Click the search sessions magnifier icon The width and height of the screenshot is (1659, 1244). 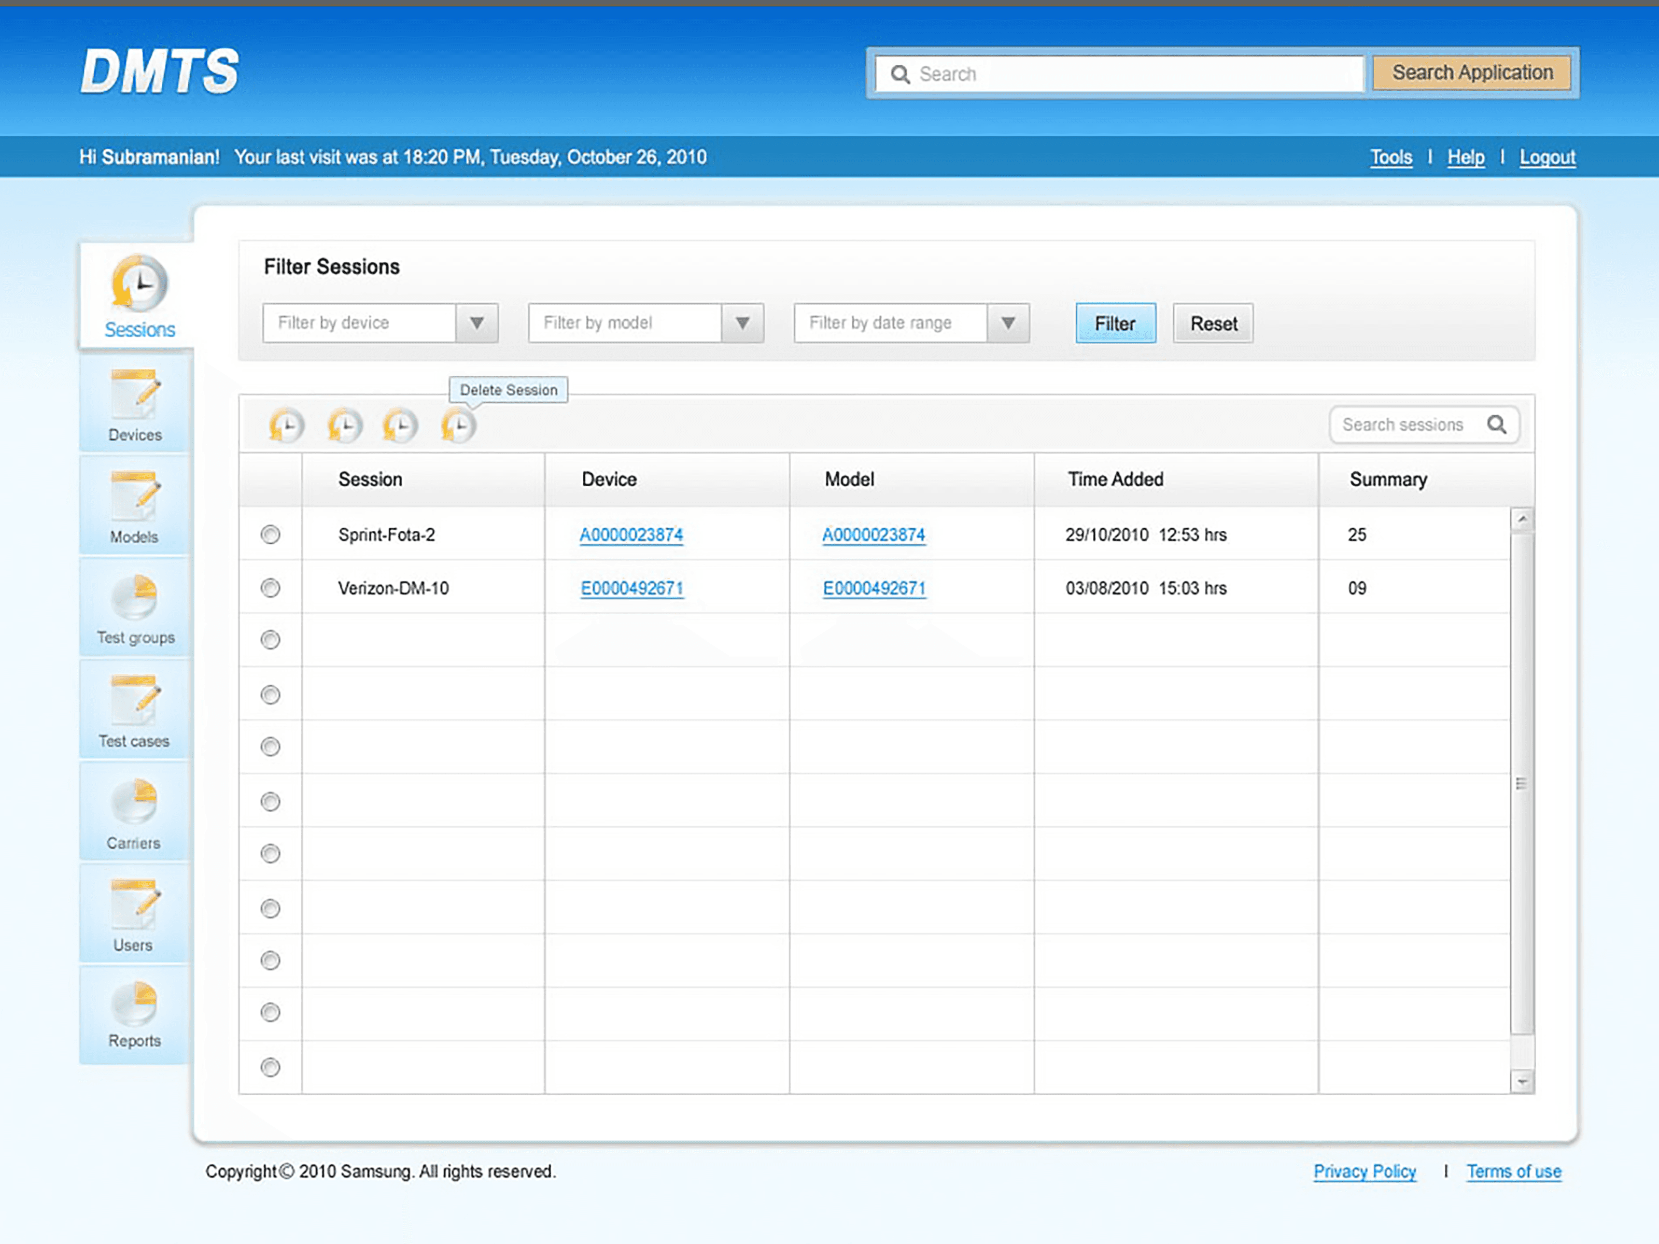(x=1496, y=425)
